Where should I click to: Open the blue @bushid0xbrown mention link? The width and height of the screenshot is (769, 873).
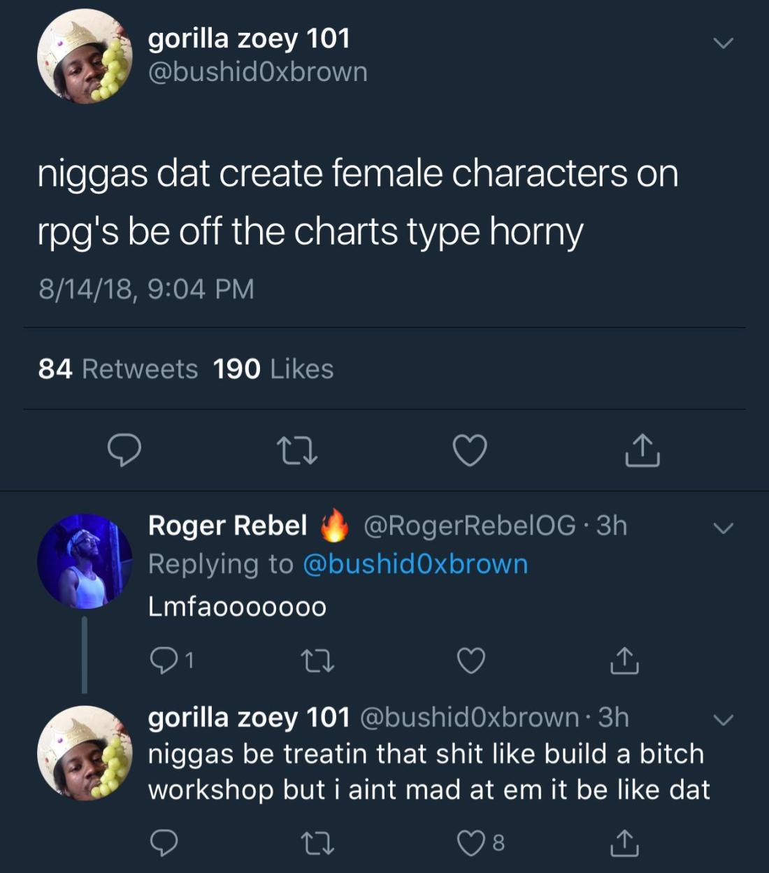(x=415, y=564)
